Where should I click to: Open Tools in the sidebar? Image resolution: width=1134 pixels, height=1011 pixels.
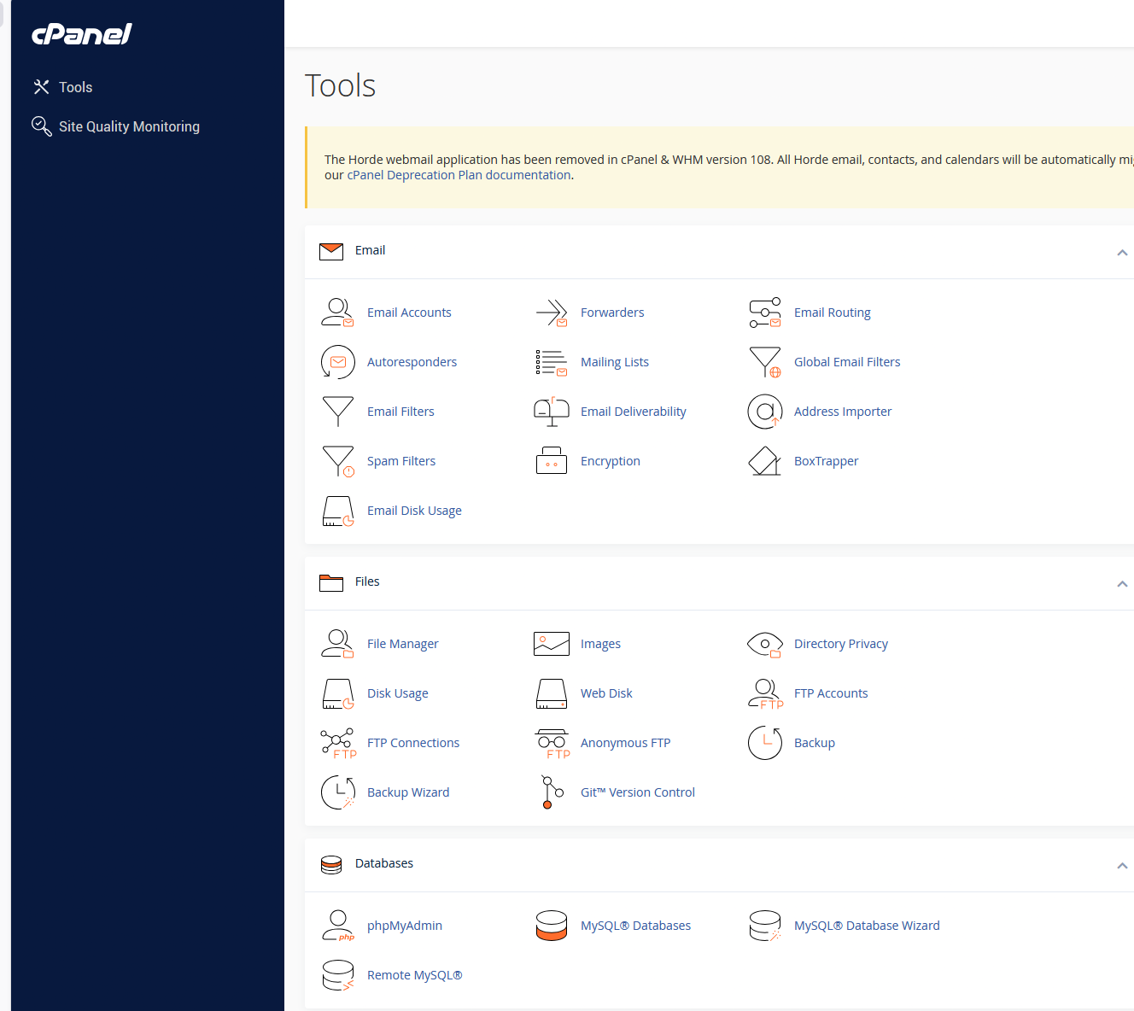pos(62,87)
